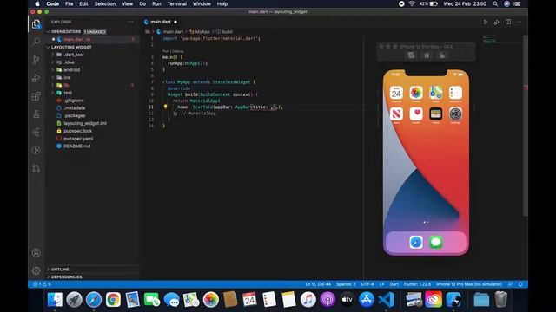Change language mode via Dart status item

(394, 284)
